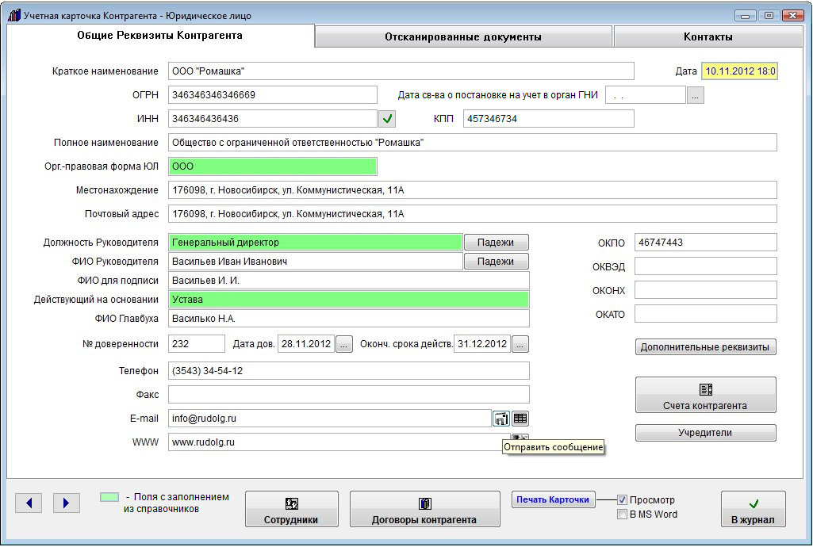Click the Дополнительные реквизиты button

click(705, 347)
